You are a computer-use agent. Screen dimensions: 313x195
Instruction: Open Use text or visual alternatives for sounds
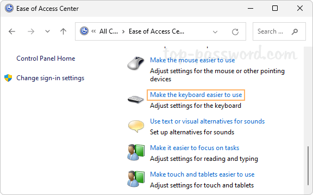click(207, 121)
